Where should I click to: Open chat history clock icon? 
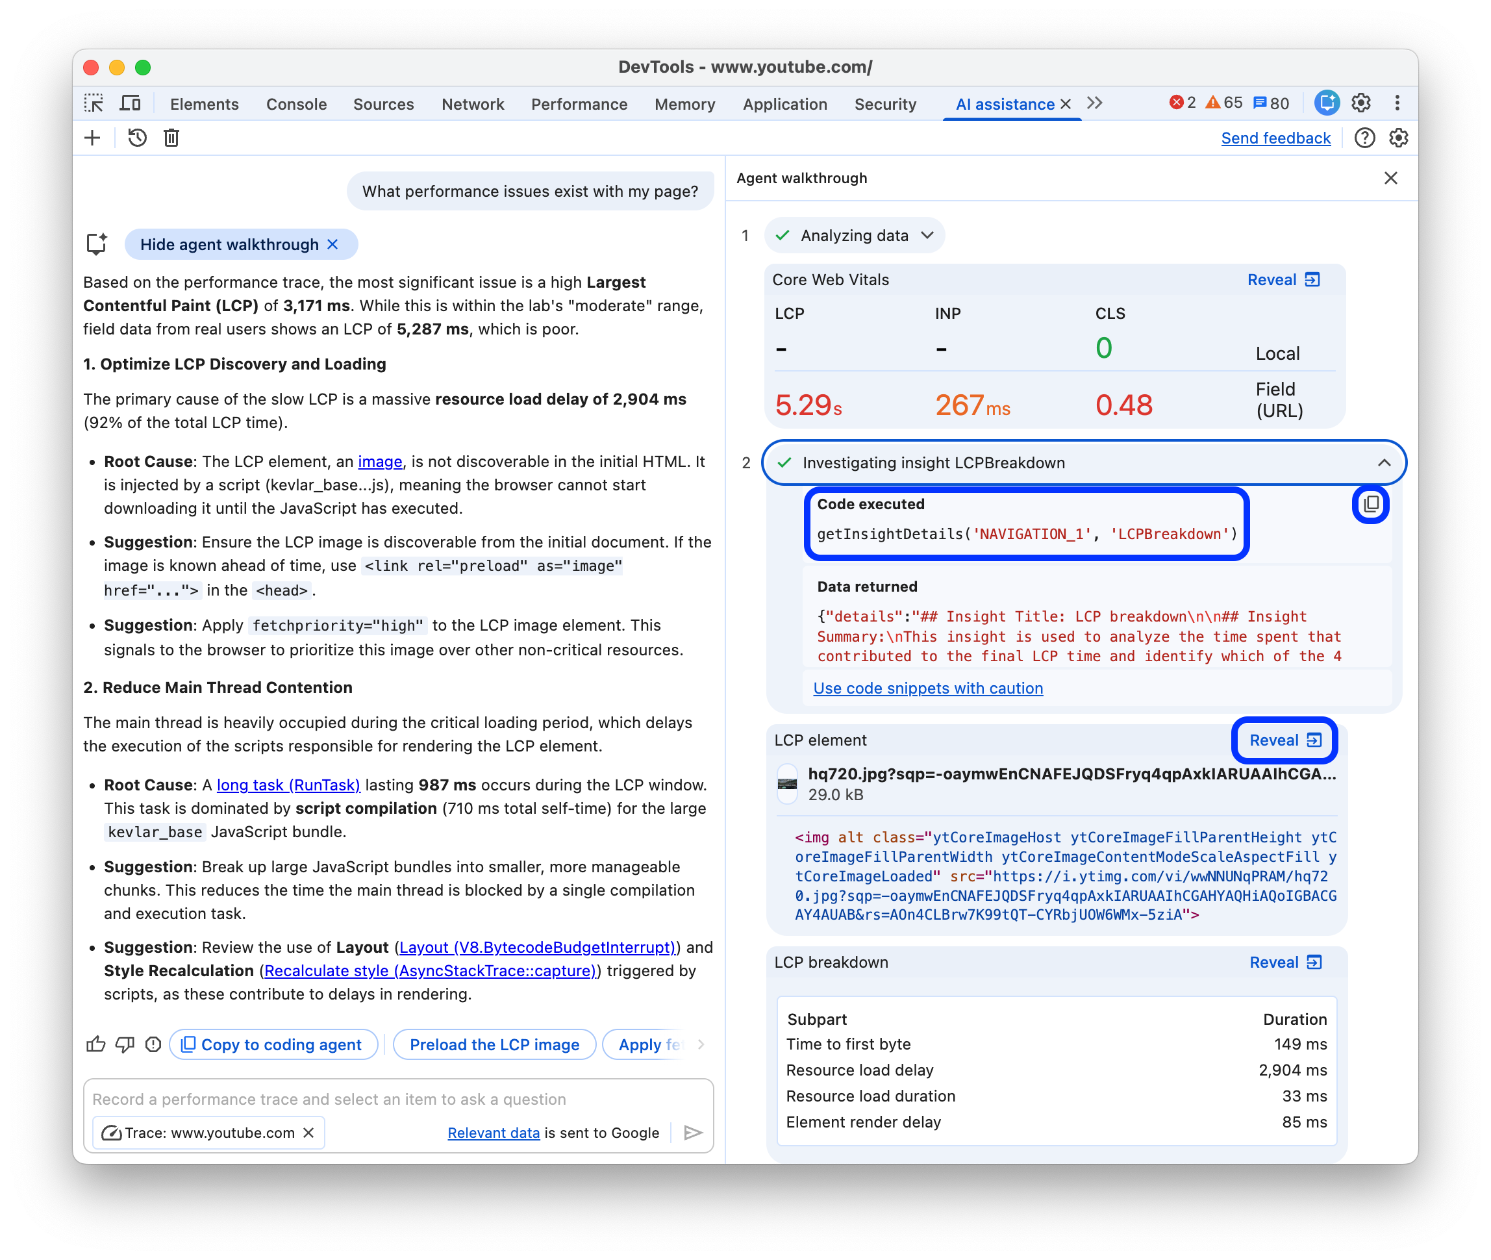pos(137,138)
